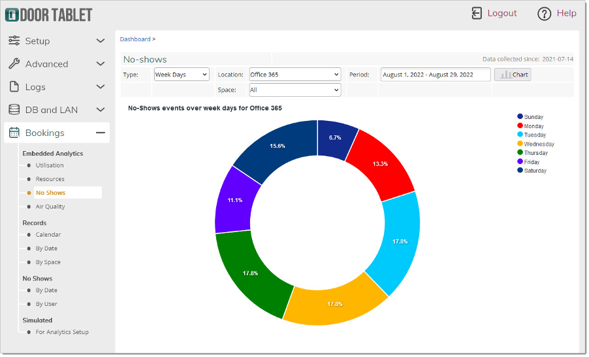Follow the Dashboard breadcrumb link
Viewport: 589px width, 357px height.
(x=135, y=39)
